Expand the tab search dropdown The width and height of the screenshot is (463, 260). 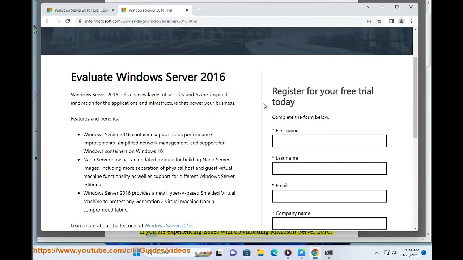368,7
